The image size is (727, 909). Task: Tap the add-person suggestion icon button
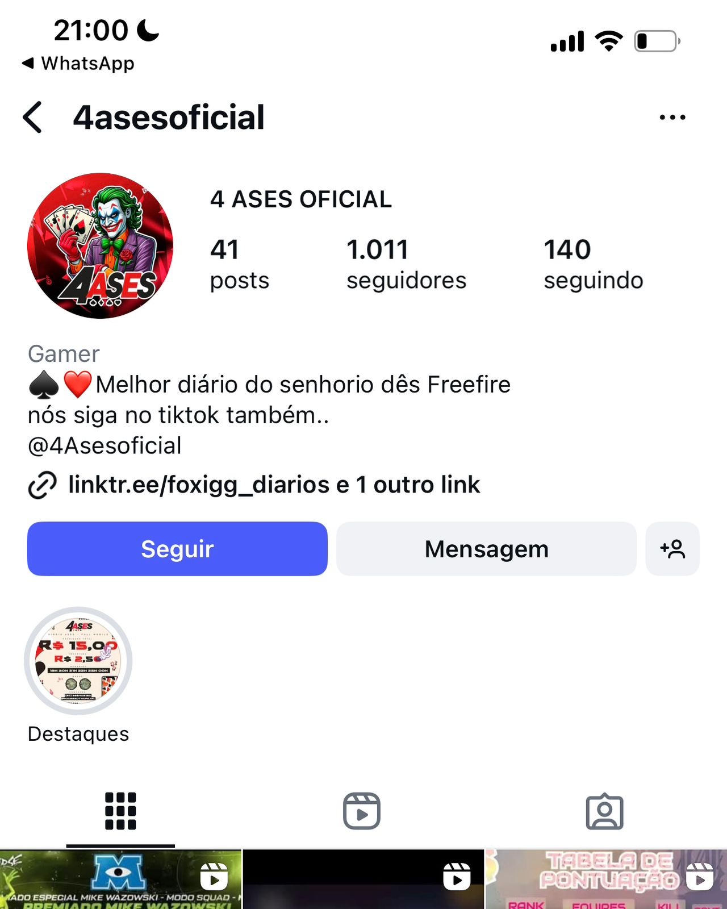point(672,549)
